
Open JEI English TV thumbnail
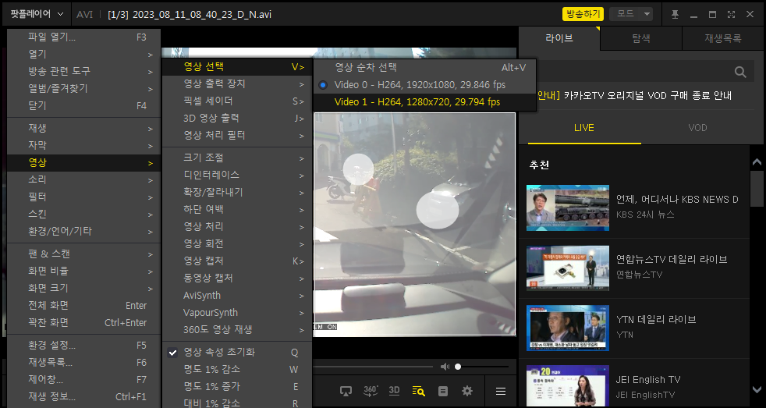coord(568,386)
